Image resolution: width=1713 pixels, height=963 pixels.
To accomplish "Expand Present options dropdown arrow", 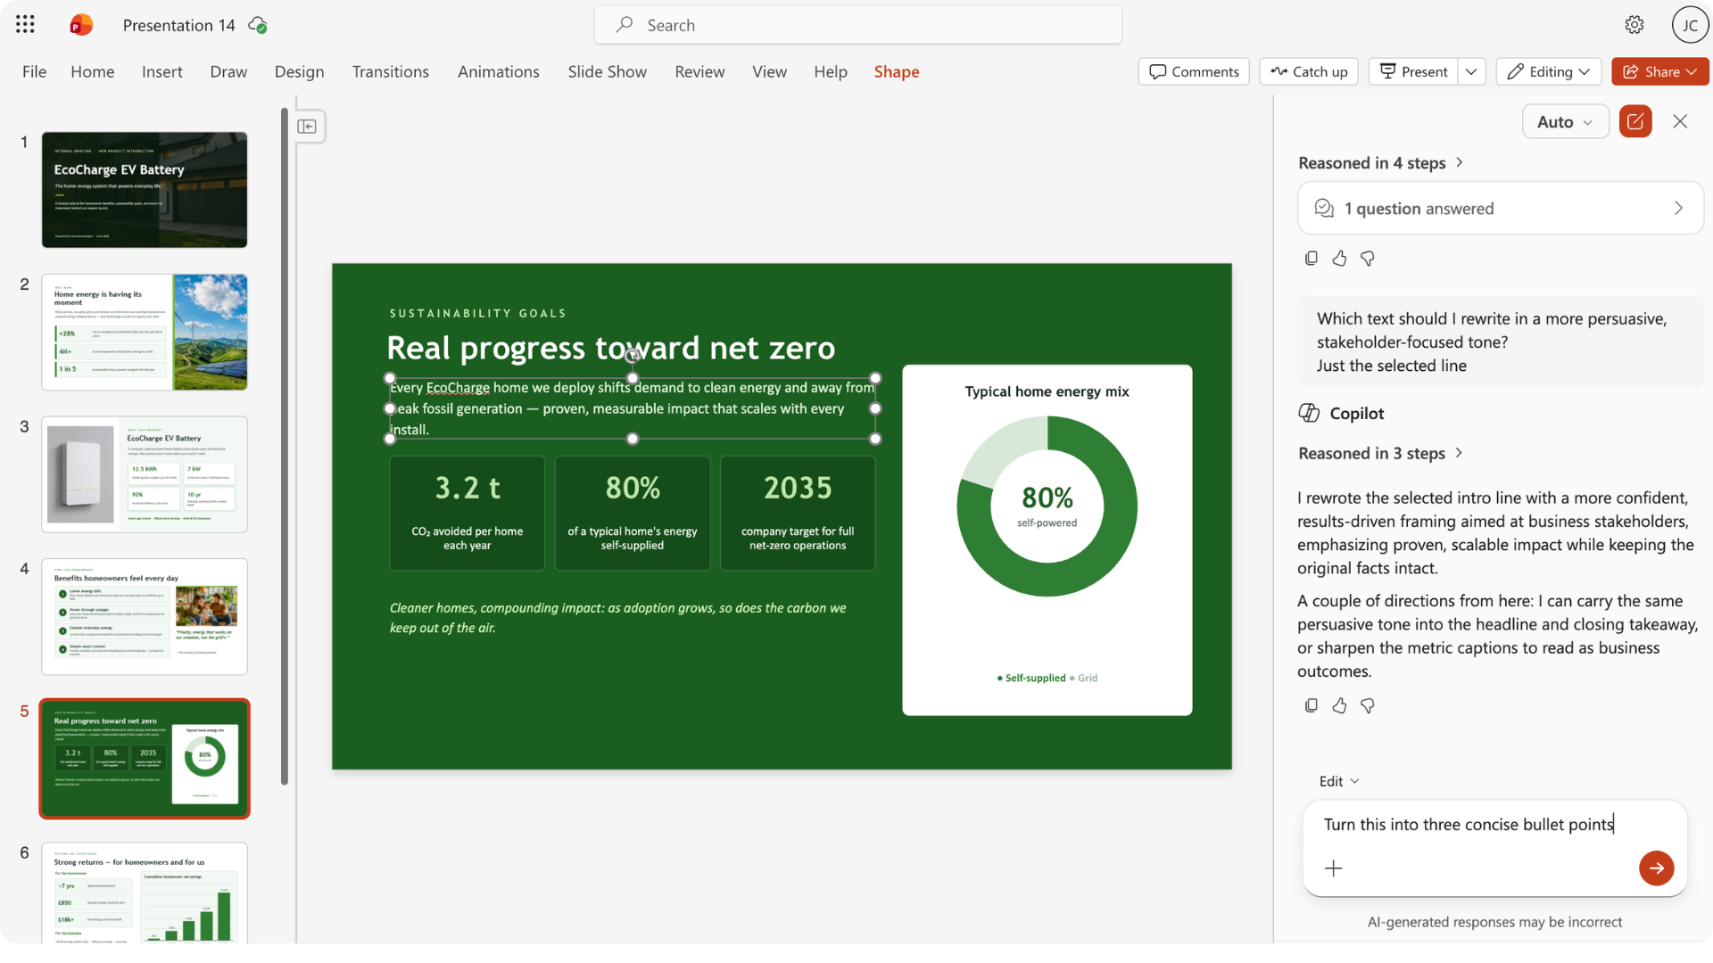I will click(x=1471, y=71).
